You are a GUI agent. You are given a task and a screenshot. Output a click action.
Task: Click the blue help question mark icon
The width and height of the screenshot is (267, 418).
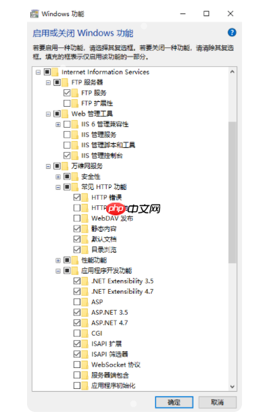pyautogui.click(x=232, y=32)
